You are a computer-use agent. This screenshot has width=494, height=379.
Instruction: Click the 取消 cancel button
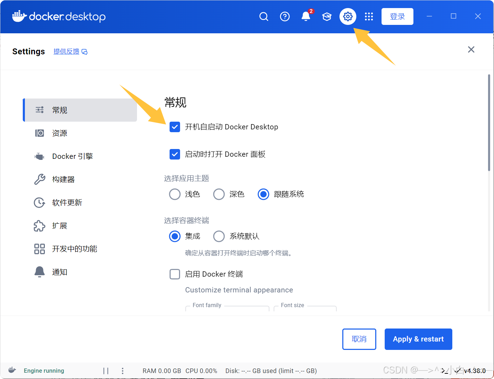359,339
